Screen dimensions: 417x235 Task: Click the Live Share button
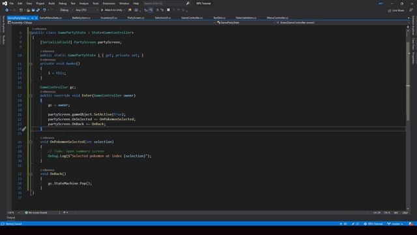pos(395,10)
